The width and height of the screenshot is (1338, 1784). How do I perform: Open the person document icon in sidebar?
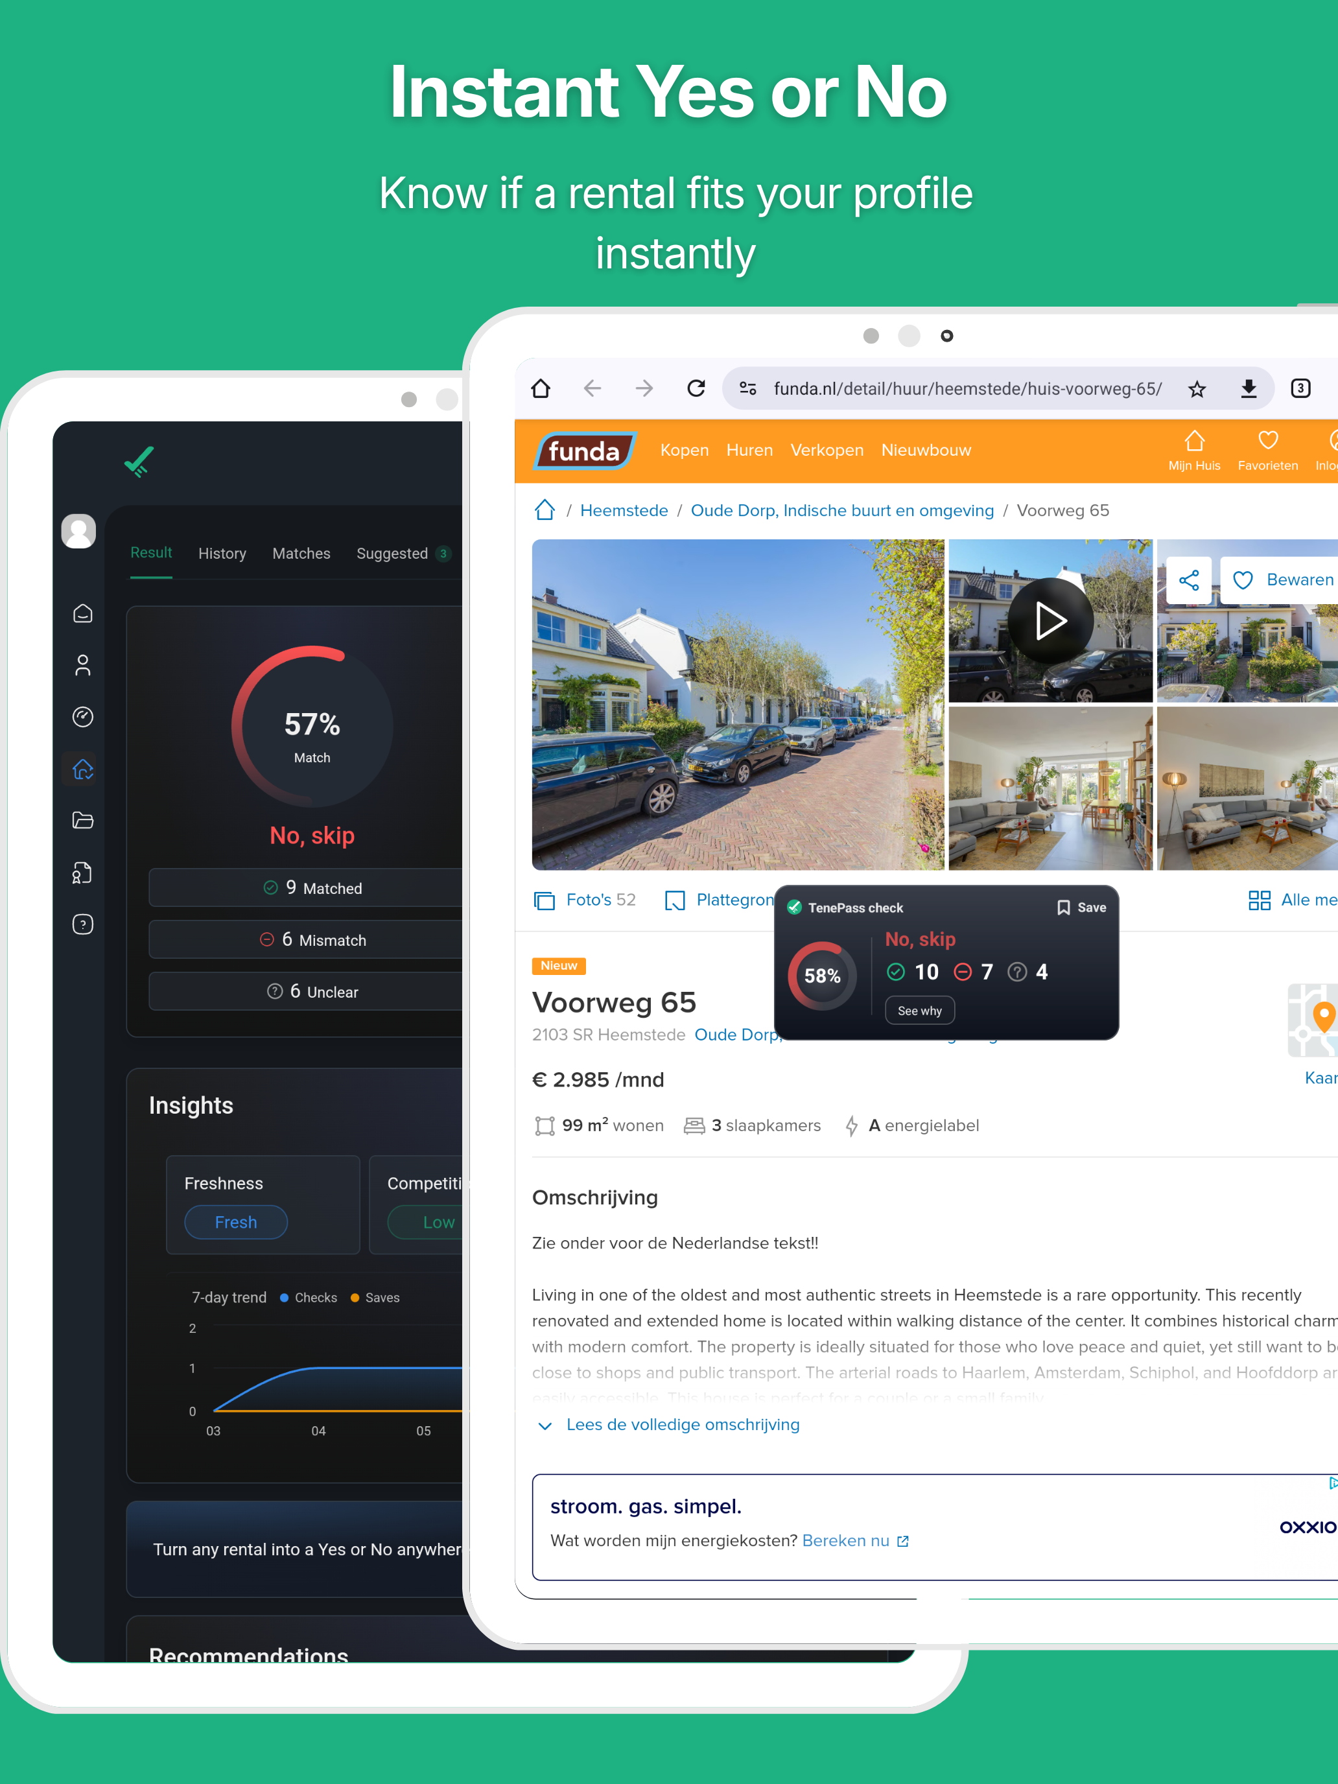tap(82, 873)
